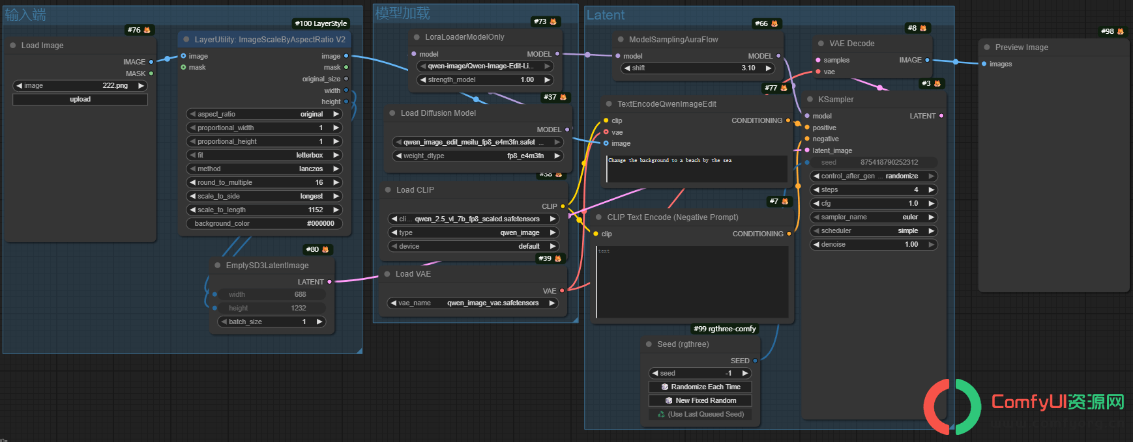Open the sampler_name dropdown set to euler

pyautogui.click(x=874, y=217)
